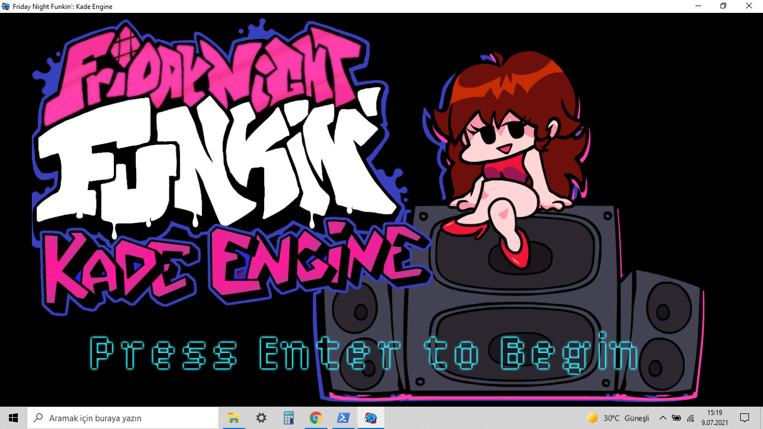This screenshot has width=763, height=429.
Task: Open the Action Center notification icon
Action: pyautogui.click(x=745, y=417)
